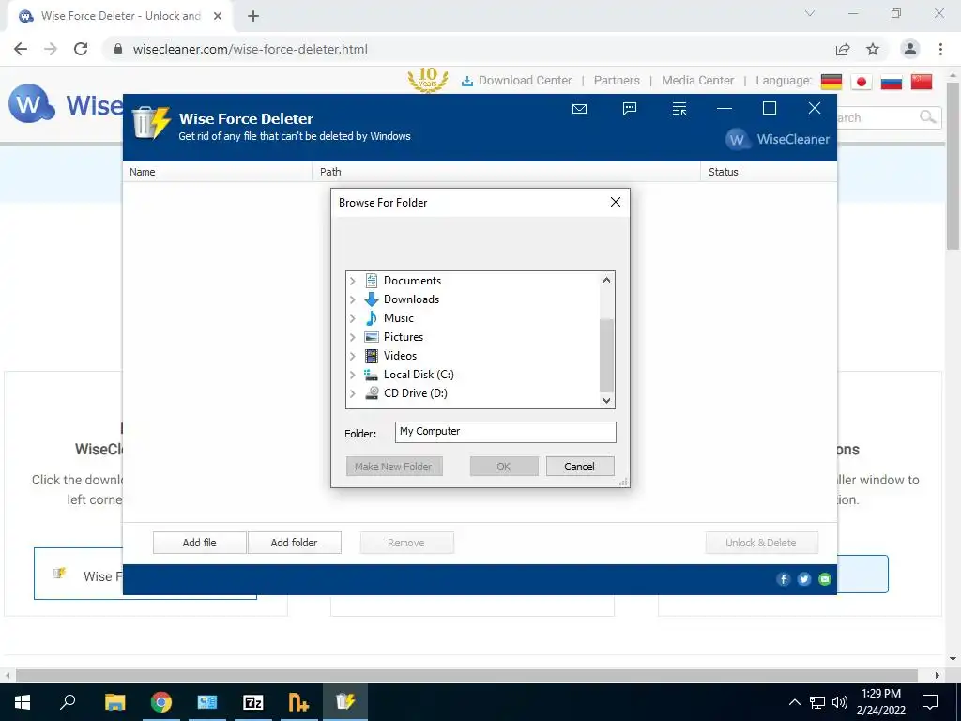This screenshot has height=721, width=961.
Task: Sort list by Path column header
Action: pos(506,172)
